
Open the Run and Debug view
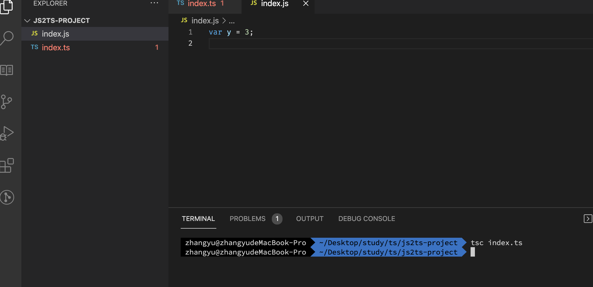pos(7,133)
